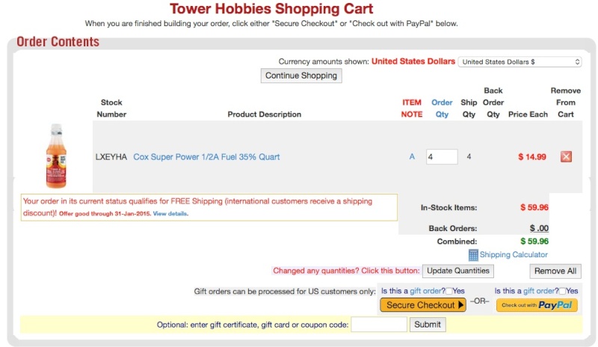Image resolution: width=598 pixels, height=347 pixels.
Task: Click the coupon code input field
Action: [379, 325]
